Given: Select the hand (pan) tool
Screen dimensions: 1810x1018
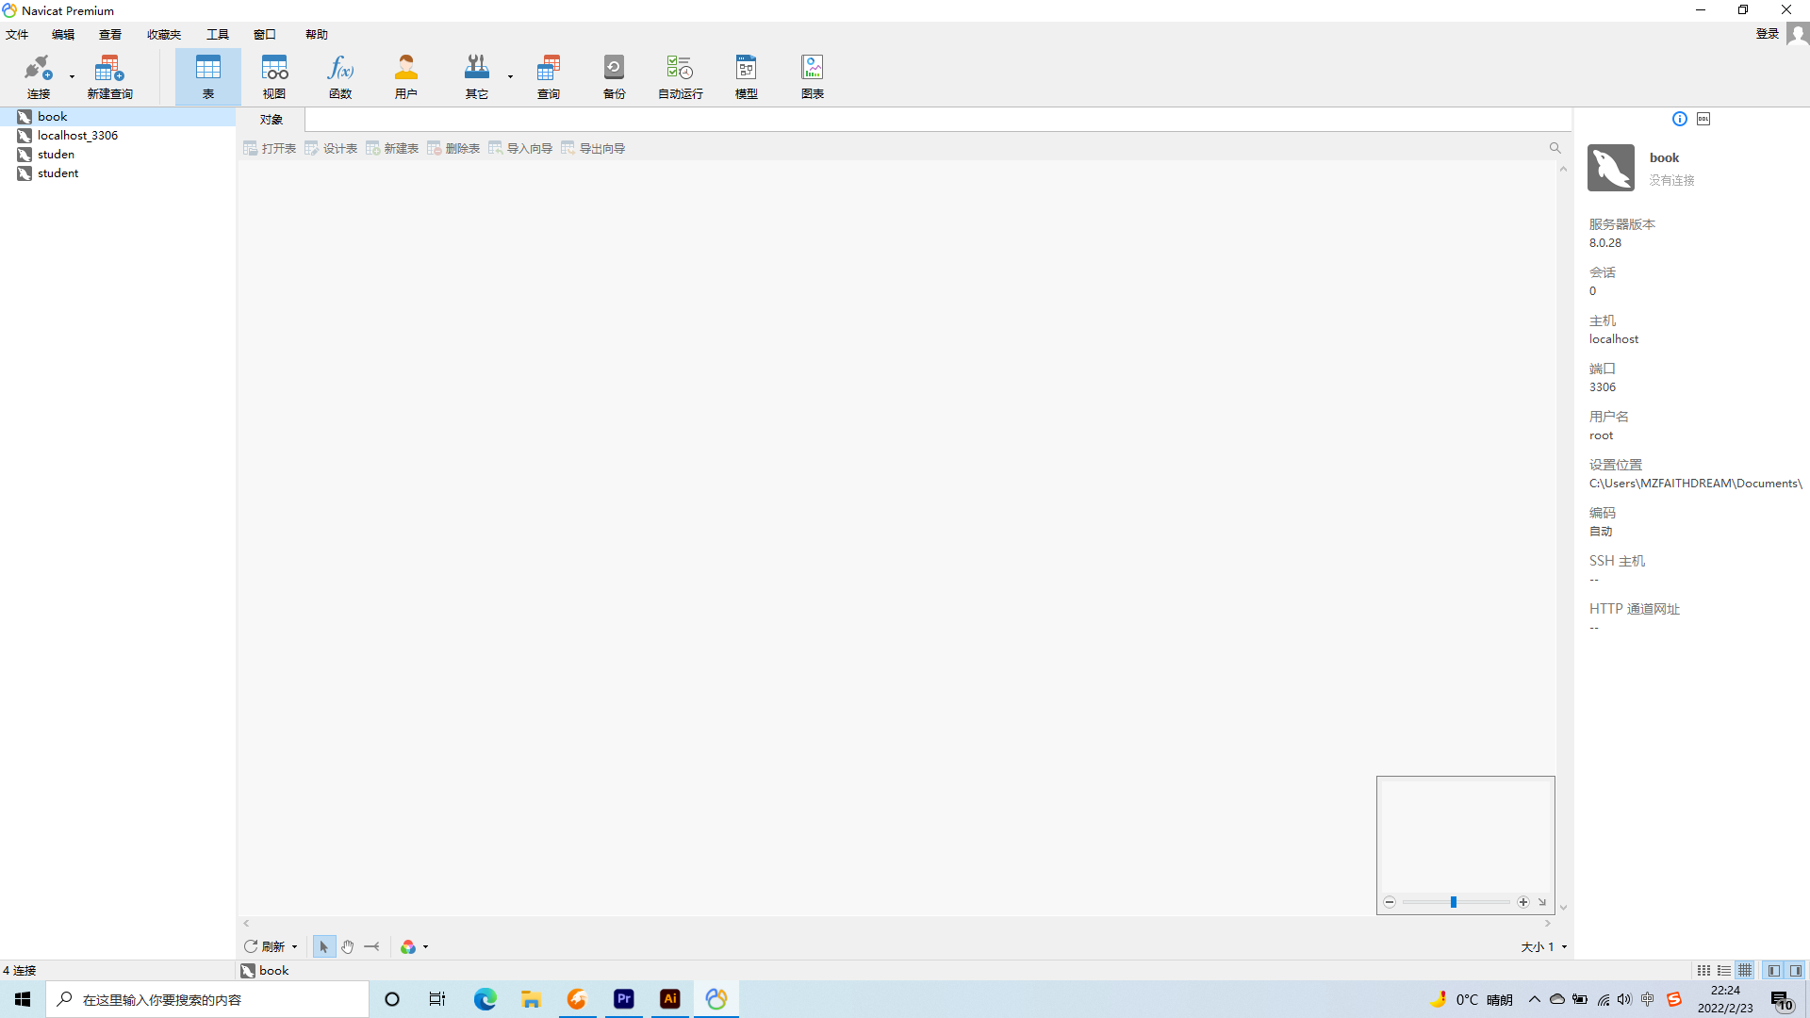Looking at the screenshot, I should (x=348, y=946).
